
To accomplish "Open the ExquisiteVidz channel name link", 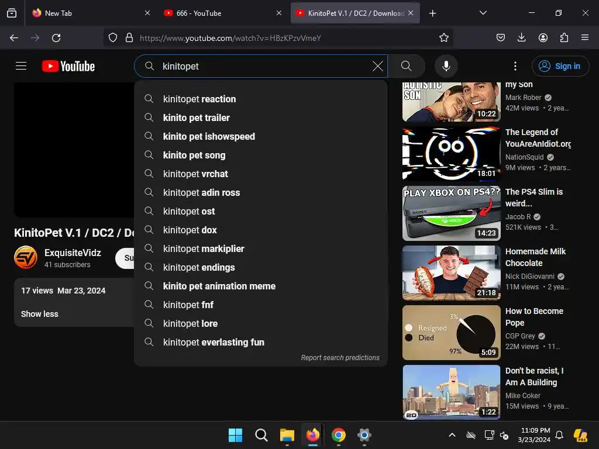I will point(73,253).
